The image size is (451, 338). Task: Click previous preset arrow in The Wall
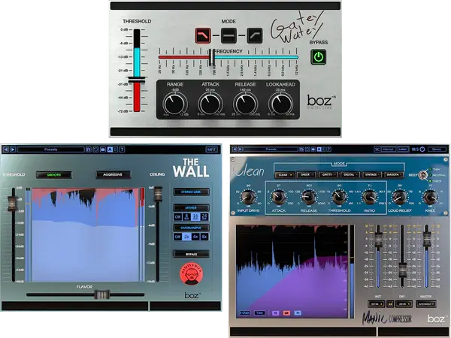pos(5,149)
